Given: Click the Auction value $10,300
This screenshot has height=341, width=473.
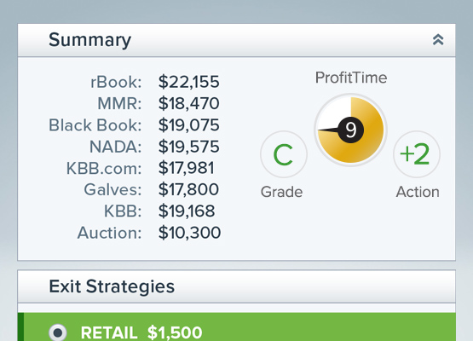Looking at the screenshot, I should (190, 233).
